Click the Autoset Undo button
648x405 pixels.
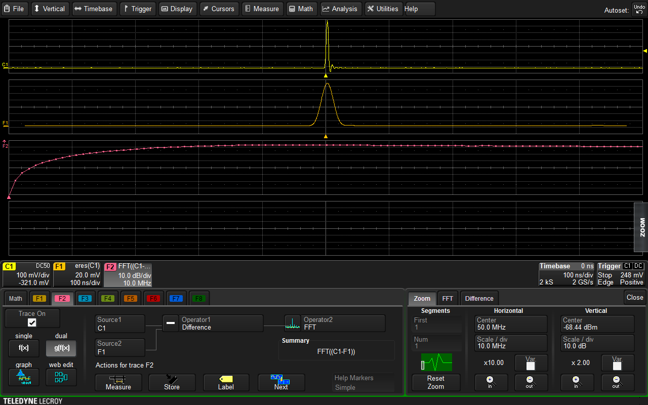639,9
